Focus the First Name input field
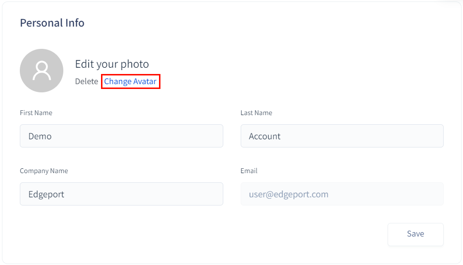The image size is (463, 265). [121, 136]
